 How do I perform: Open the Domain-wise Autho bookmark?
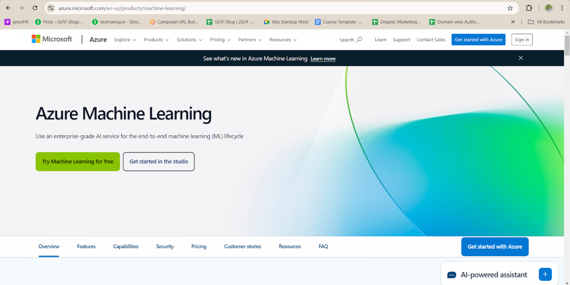coord(455,22)
